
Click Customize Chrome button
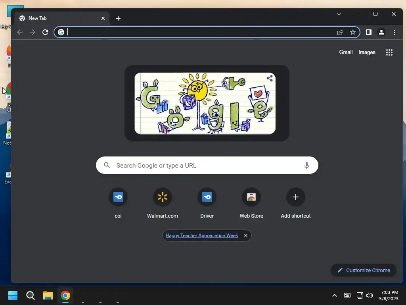coord(364,270)
